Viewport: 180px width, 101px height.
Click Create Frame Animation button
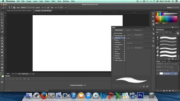[76, 85]
